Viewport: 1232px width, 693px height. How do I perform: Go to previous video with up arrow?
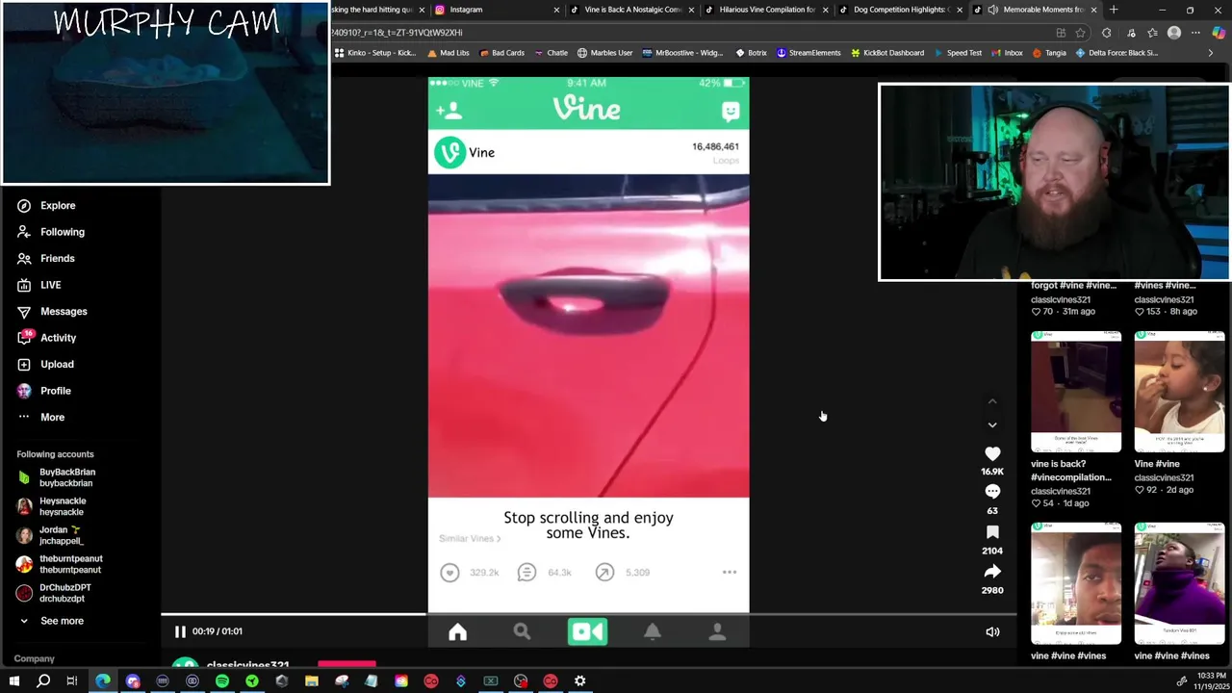pyautogui.click(x=992, y=401)
